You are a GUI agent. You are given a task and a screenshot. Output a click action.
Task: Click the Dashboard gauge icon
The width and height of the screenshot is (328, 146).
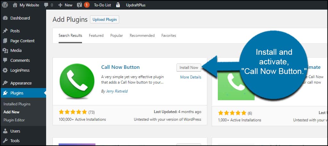(x=5, y=18)
